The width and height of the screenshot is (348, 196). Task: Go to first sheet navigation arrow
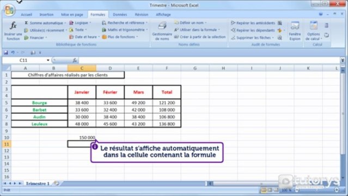tap(5, 183)
